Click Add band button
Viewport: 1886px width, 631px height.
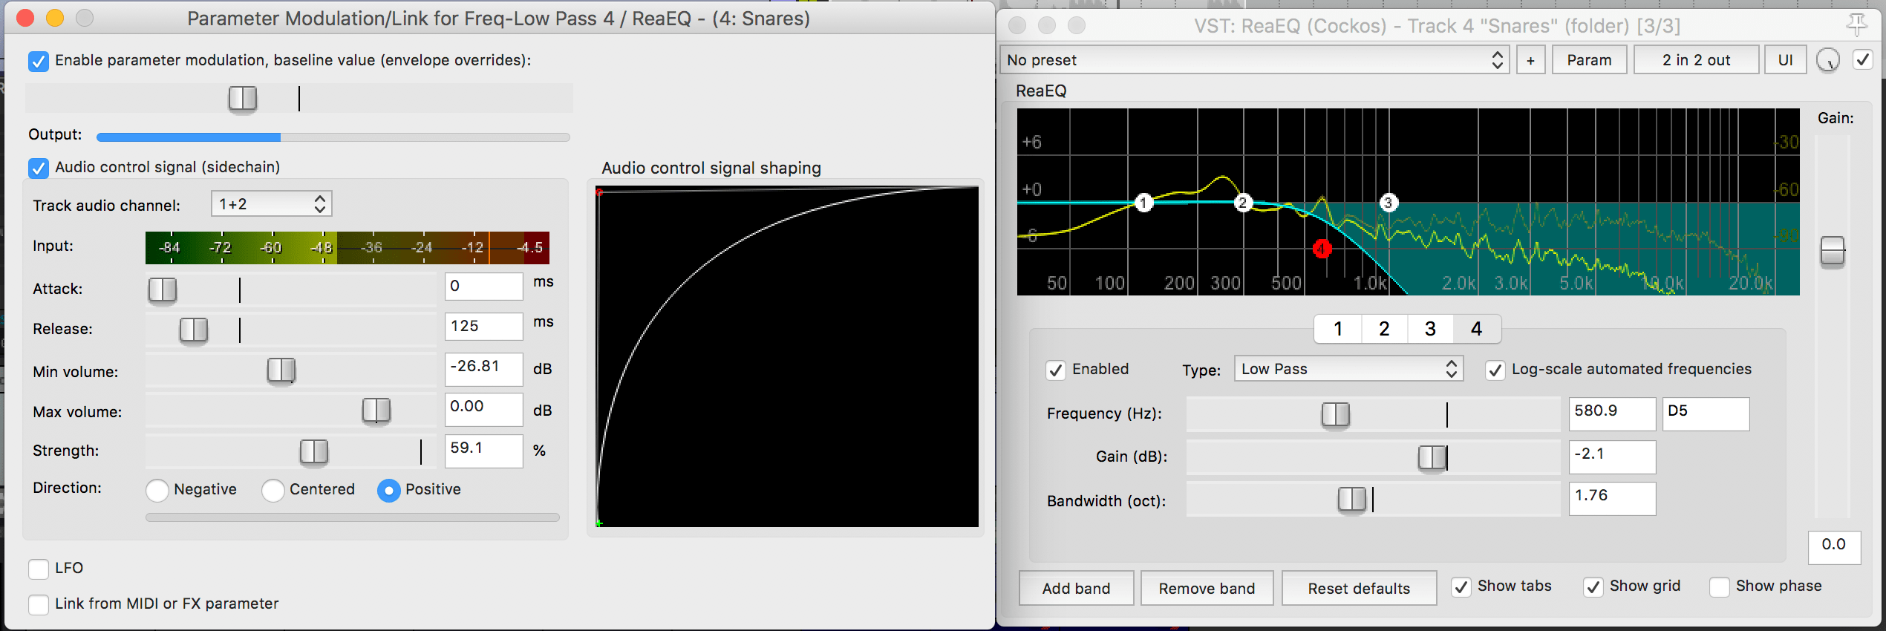point(1076,589)
